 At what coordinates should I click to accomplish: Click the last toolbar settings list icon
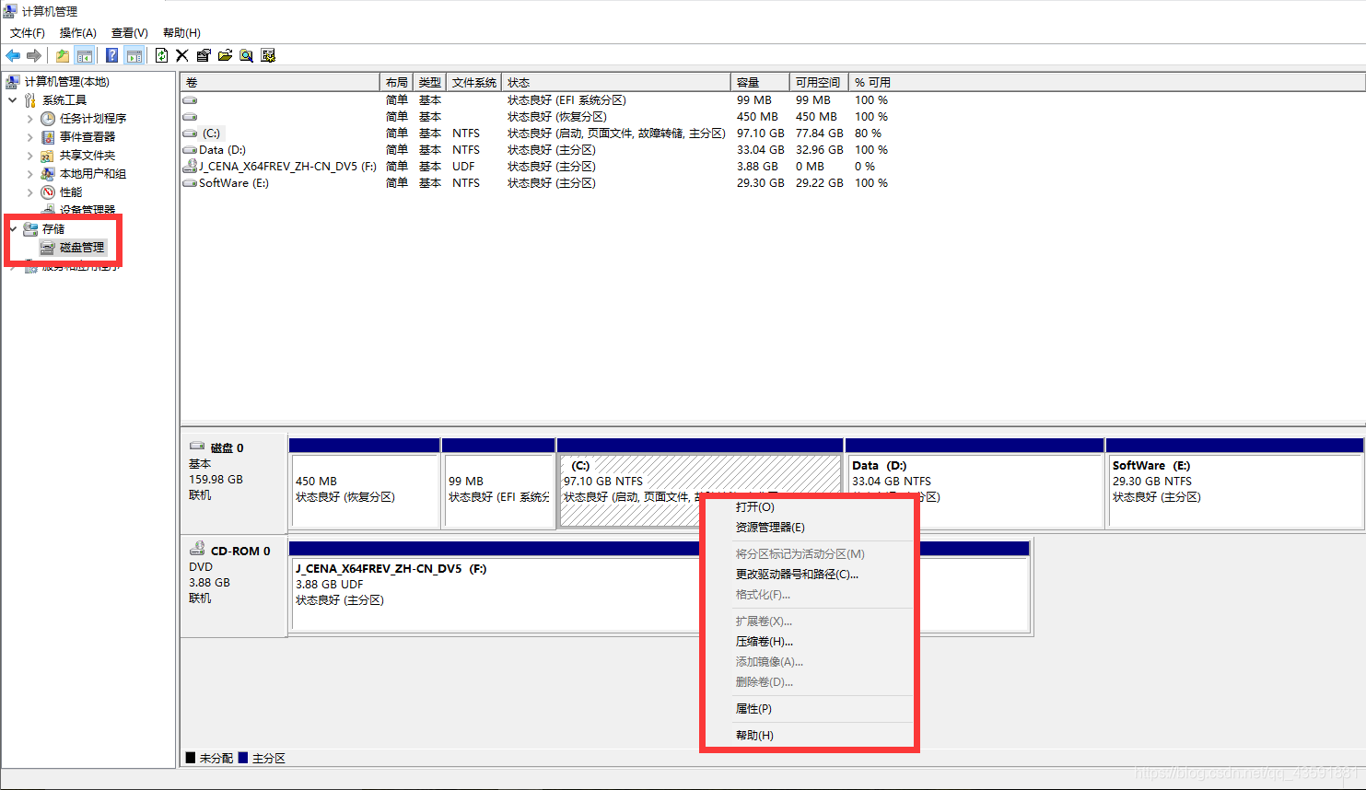point(268,56)
